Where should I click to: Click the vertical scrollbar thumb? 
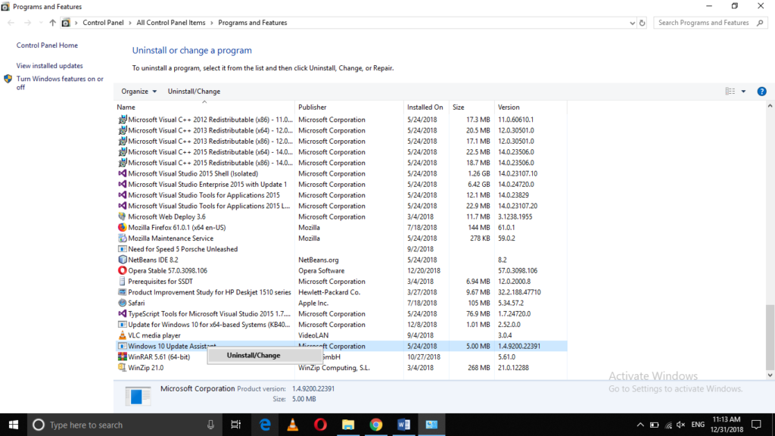770,337
